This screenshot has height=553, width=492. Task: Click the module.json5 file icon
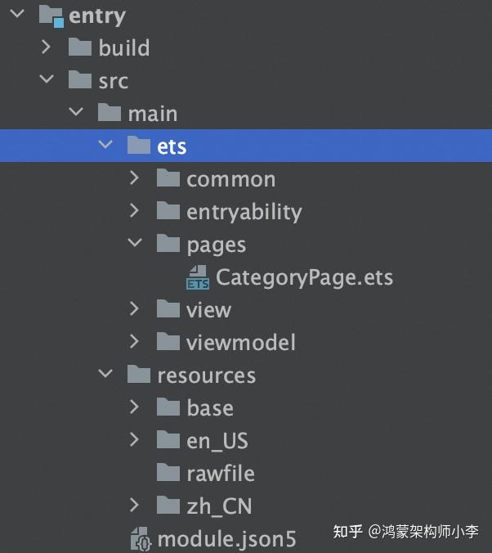click(x=141, y=539)
